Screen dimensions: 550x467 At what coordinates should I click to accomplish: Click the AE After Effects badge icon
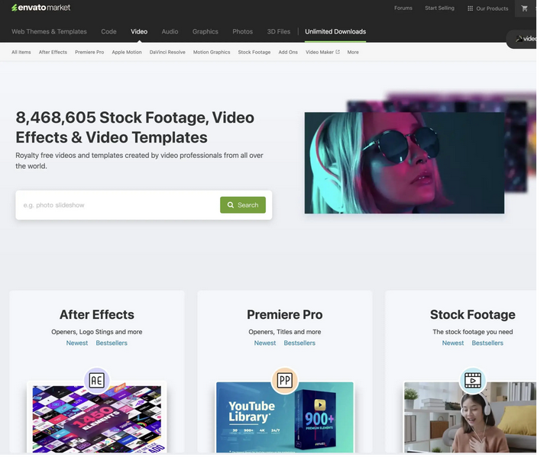pos(97,380)
